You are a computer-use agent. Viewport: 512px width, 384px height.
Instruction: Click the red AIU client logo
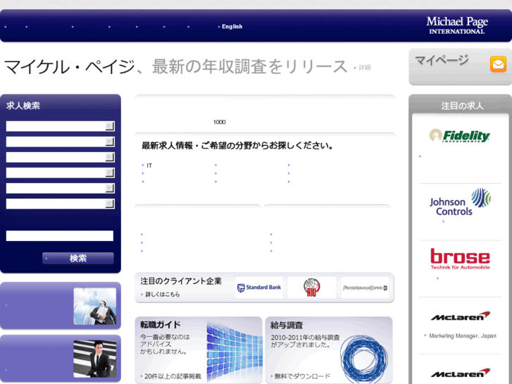point(311,287)
